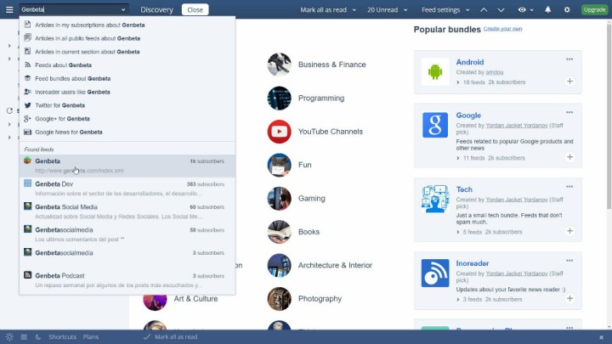Open the more options dots on the Google bundle
Screen dimensions: 612x344
[569, 112]
